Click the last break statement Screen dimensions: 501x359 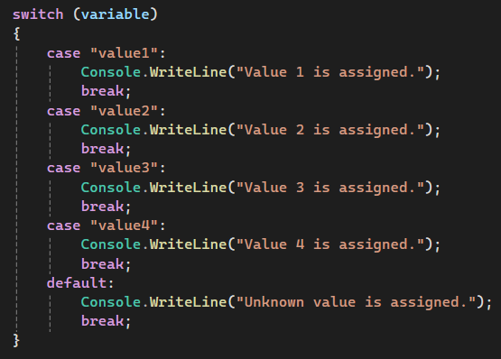pos(106,321)
